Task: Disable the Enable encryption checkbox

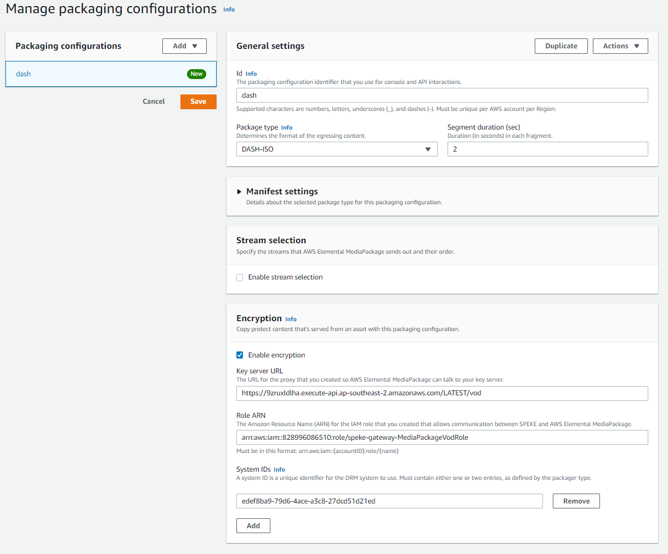Action: pyautogui.click(x=240, y=355)
